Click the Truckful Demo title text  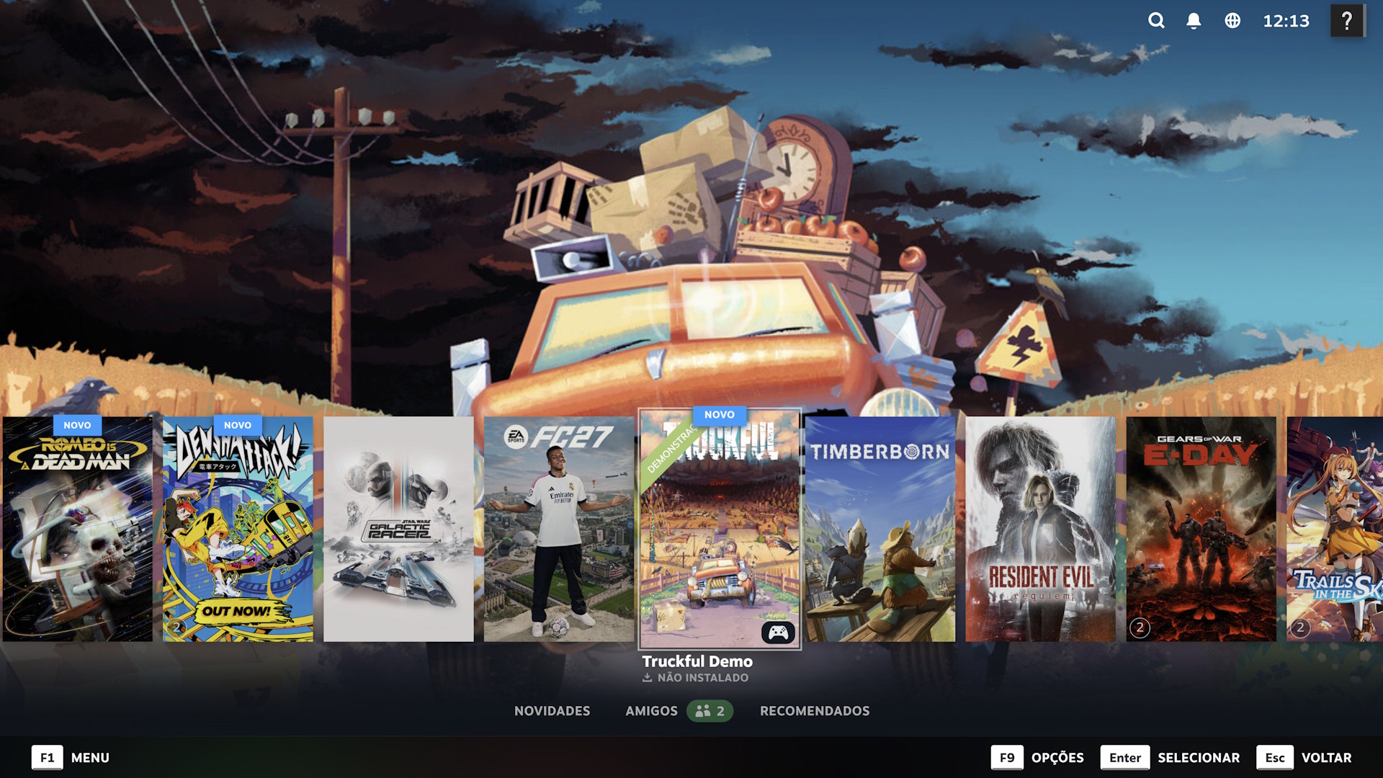click(697, 661)
